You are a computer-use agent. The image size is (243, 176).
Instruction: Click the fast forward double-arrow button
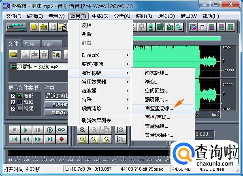pyautogui.click(x=38, y=139)
